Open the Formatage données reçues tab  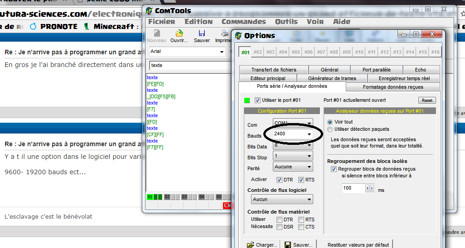coord(393,87)
